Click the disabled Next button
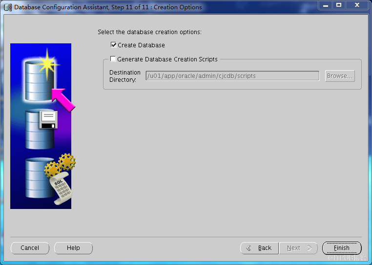 click(x=298, y=248)
